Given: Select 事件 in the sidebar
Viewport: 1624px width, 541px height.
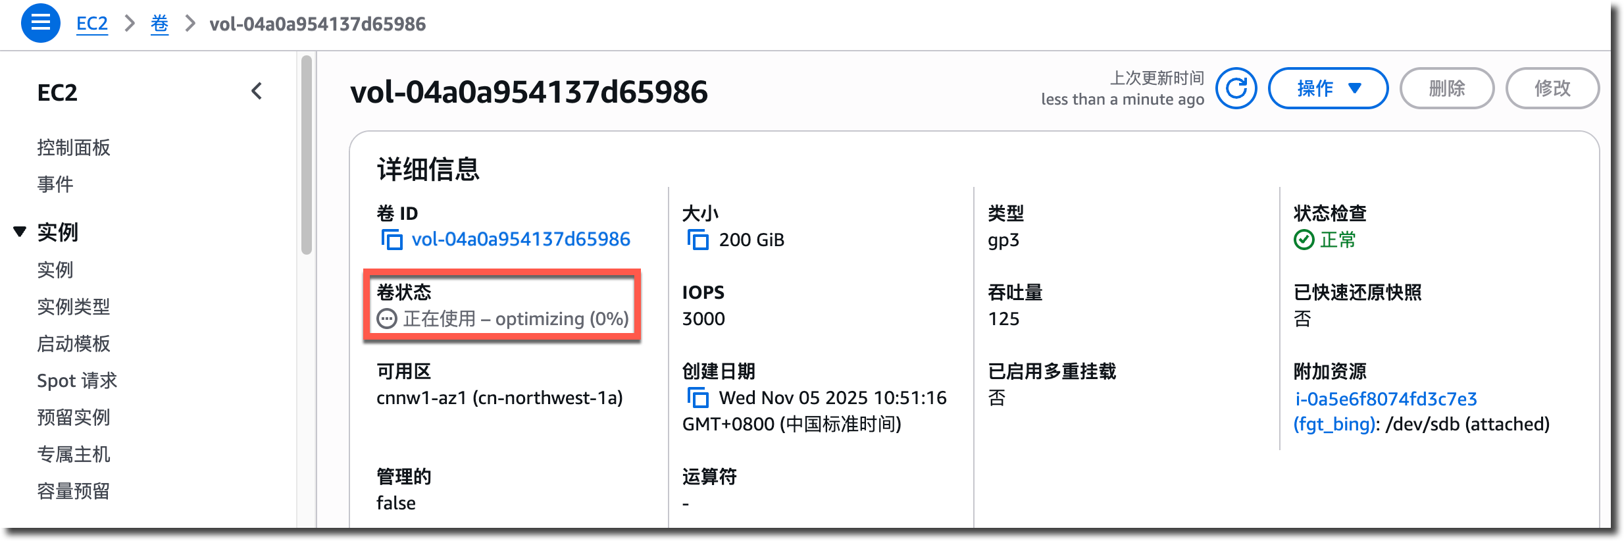Looking at the screenshot, I should [x=55, y=184].
